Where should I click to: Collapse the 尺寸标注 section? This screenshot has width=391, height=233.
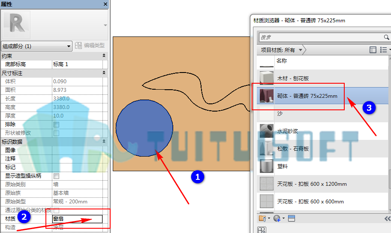[104, 73]
